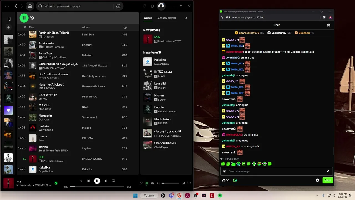This screenshot has width=355, height=200.
Task: Adjust the Spotify volume slider
Action: pyautogui.click(x=170, y=183)
